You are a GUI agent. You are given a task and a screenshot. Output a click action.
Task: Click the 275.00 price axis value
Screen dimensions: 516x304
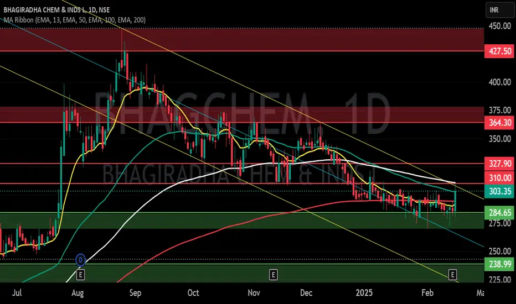(499, 223)
